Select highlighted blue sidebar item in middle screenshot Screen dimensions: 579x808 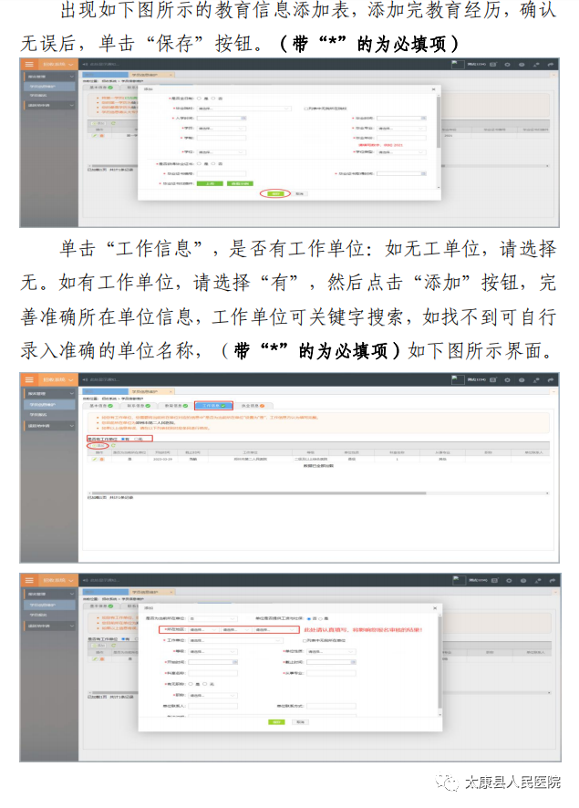click(x=49, y=405)
